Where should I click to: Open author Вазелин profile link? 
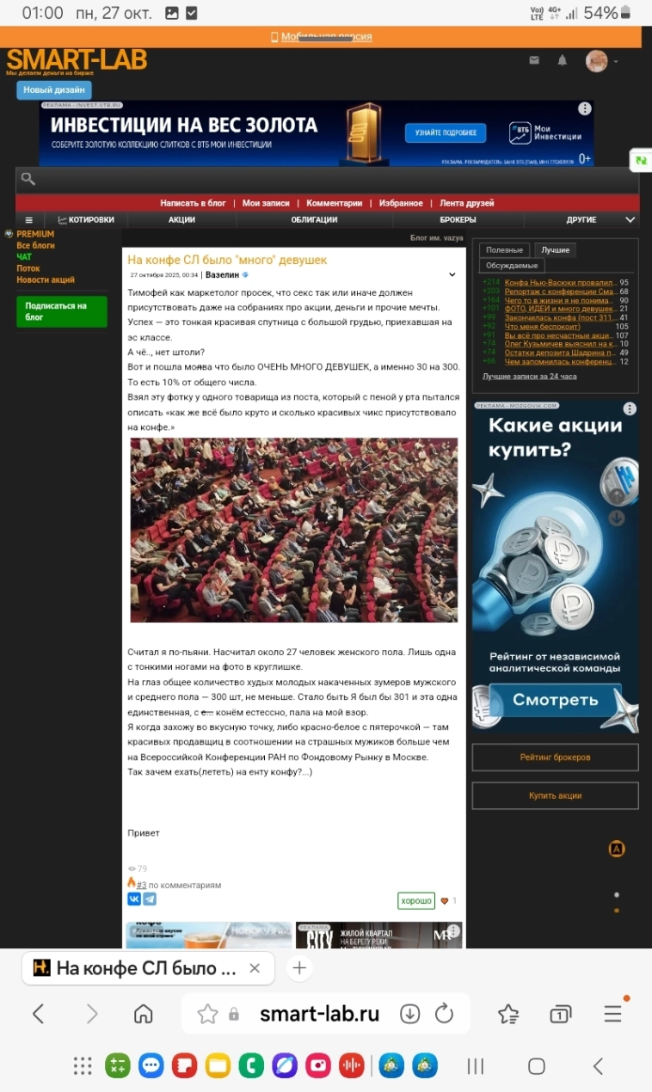click(x=222, y=275)
